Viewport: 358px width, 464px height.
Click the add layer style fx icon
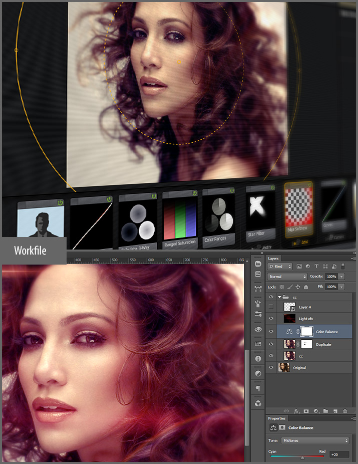tap(297, 411)
